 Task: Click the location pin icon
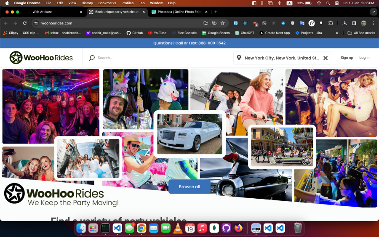point(239,58)
